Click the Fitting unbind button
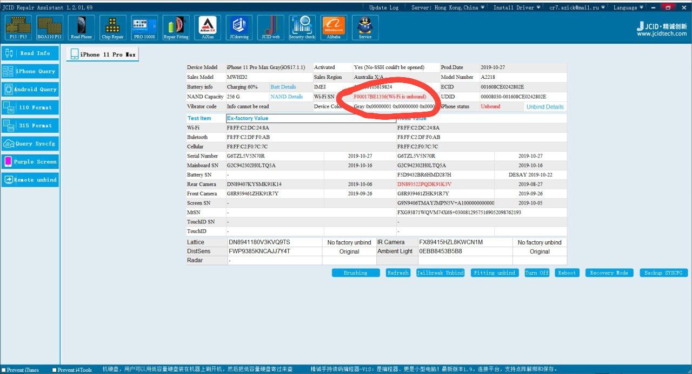The height and width of the screenshot is (374, 692). coord(495,273)
